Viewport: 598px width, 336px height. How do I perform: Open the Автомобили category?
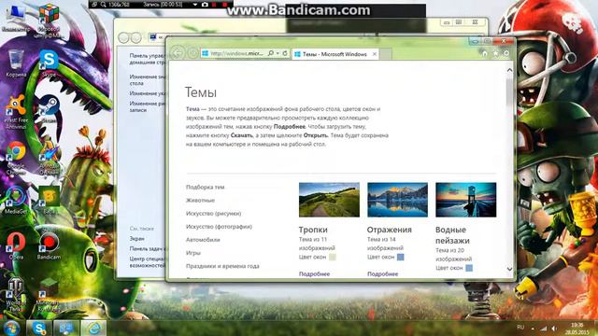click(x=203, y=240)
